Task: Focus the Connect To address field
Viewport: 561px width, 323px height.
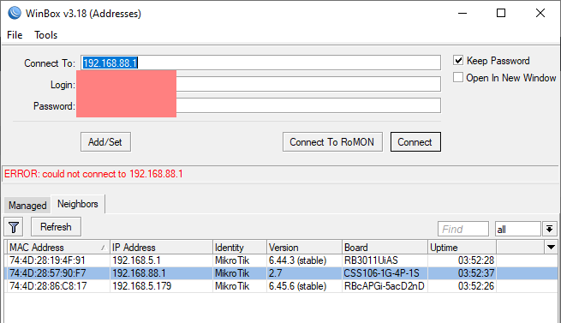Action: coord(260,63)
